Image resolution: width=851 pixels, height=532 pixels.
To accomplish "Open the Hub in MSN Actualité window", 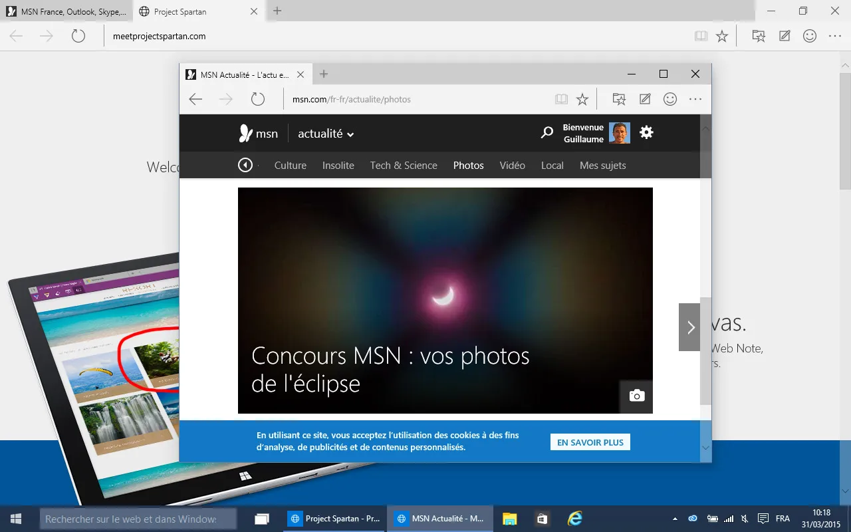I will coord(619,99).
